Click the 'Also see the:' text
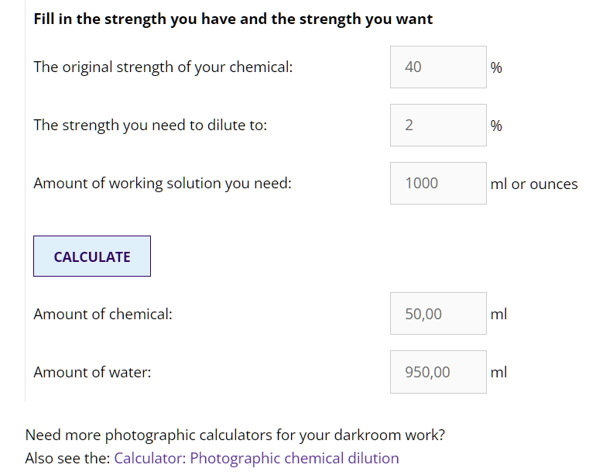 coord(67,458)
